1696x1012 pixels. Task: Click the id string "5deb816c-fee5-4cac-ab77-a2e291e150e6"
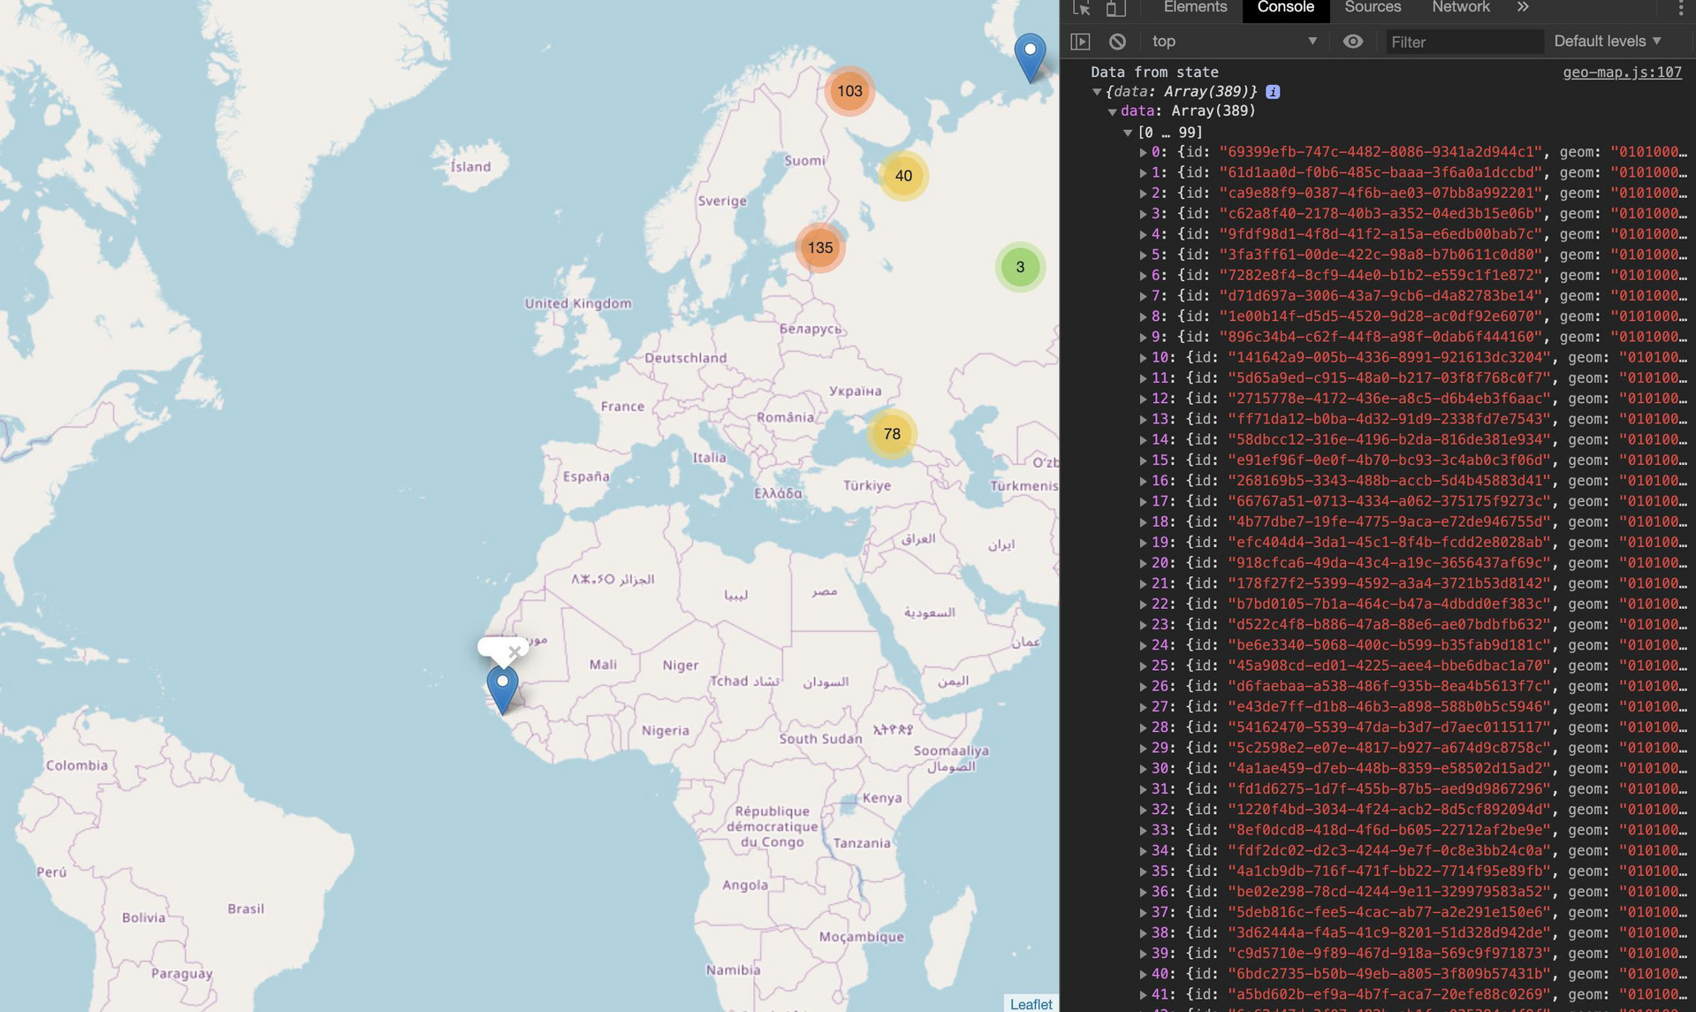[x=1389, y=912]
